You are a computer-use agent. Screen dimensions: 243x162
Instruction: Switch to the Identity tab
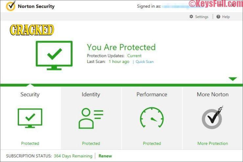pos(91,94)
